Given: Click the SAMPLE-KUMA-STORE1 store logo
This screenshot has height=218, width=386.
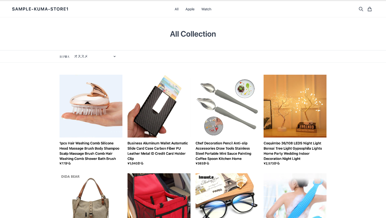Looking at the screenshot, I should coord(40,9).
